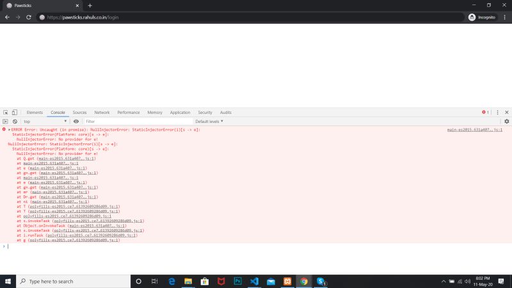This screenshot has width=512, height=288.
Task: Clear the console with the clear icon
Action: click(15, 122)
